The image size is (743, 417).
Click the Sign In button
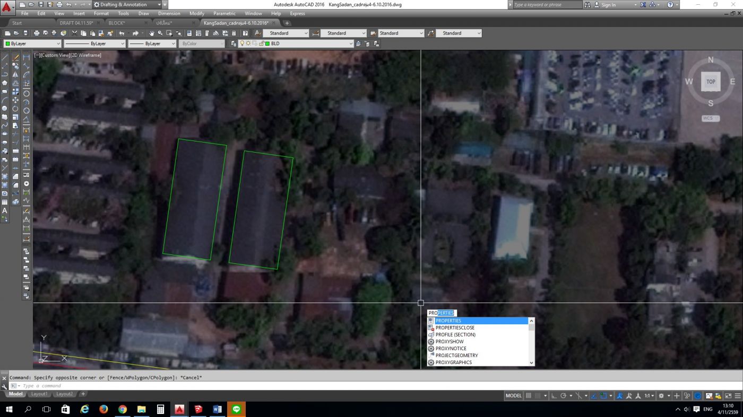click(x=604, y=5)
